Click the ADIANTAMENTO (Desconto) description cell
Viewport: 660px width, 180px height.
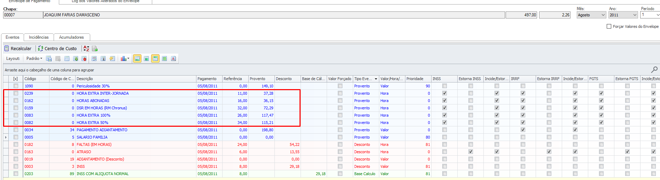click(x=136, y=159)
